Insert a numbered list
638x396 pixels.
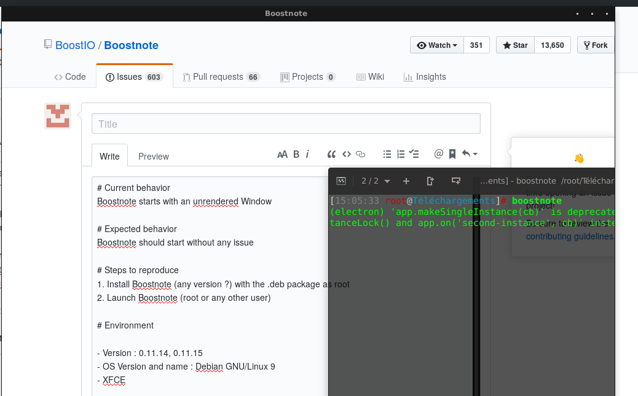(400, 154)
